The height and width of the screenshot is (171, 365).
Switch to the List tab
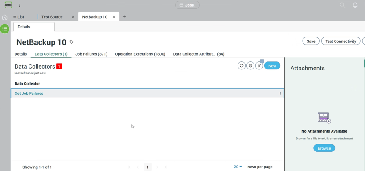pyautogui.click(x=19, y=17)
